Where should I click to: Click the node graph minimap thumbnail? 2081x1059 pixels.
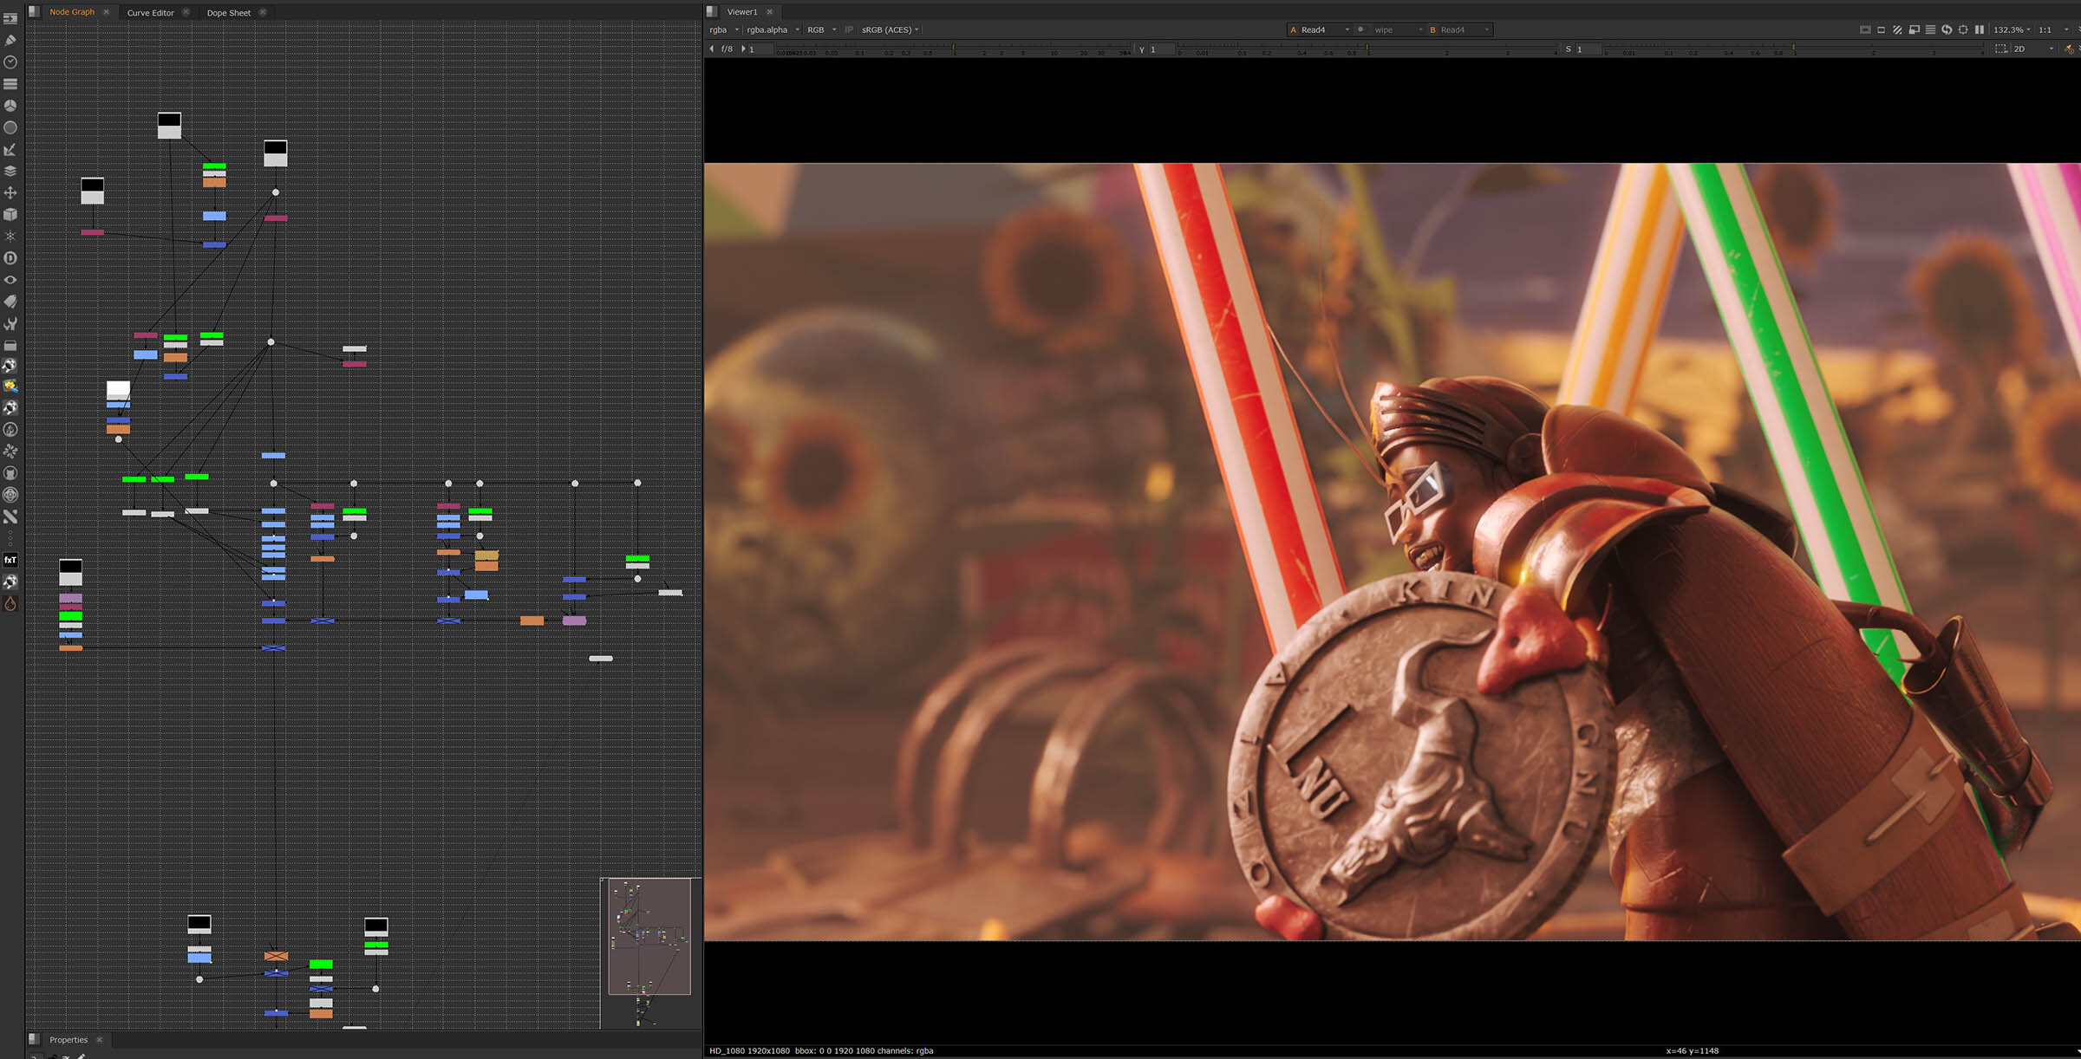pos(649,936)
